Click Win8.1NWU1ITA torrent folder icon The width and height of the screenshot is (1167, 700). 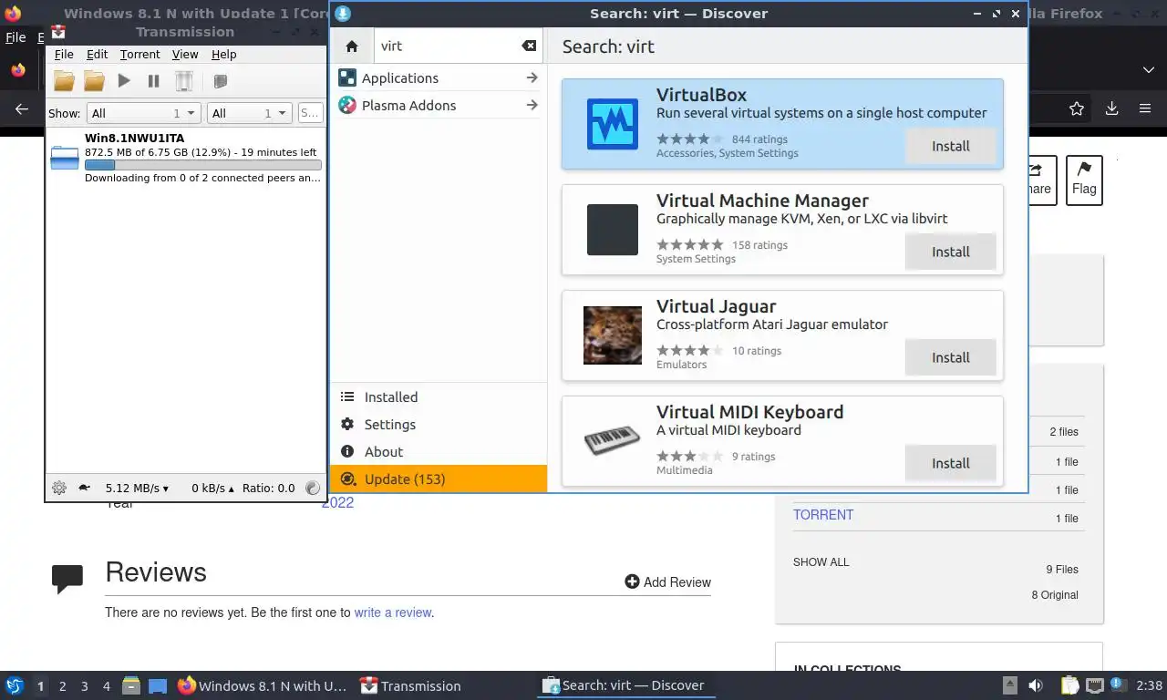coord(65,159)
